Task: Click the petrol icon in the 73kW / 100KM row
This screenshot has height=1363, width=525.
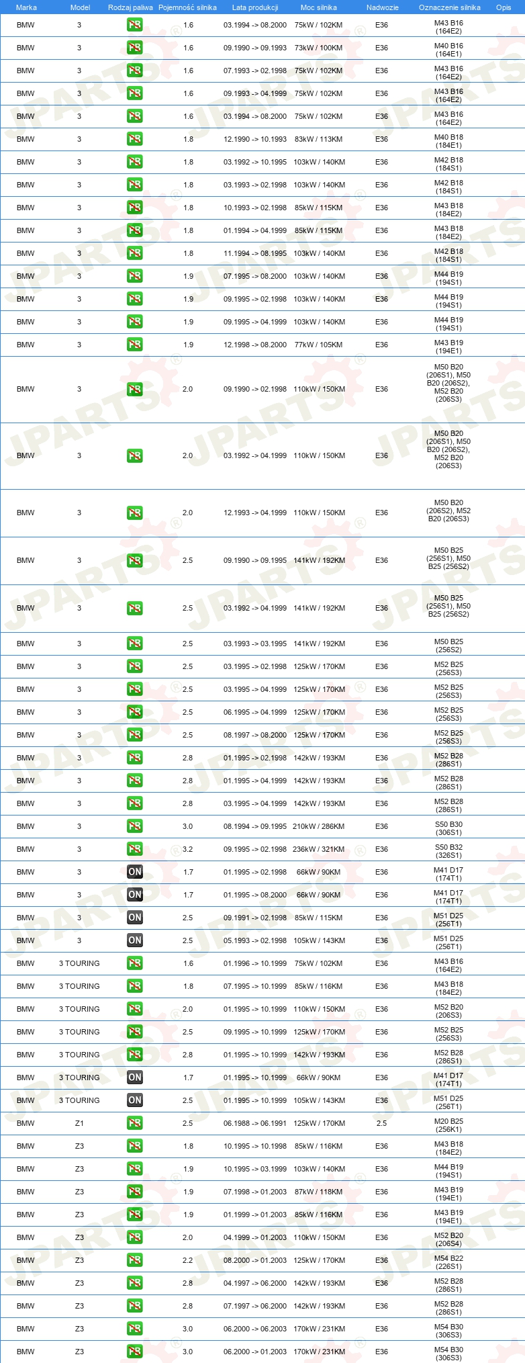Action: [x=135, y=48]
